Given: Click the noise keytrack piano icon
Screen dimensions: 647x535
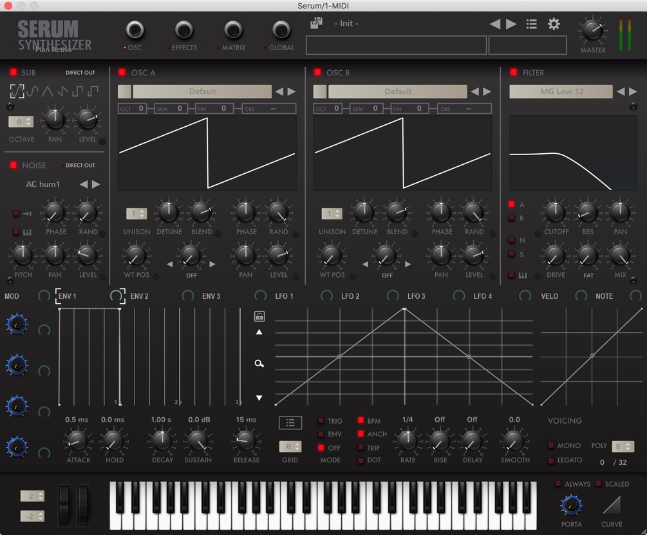Looking at the screenshot, I should click(27, 232).
